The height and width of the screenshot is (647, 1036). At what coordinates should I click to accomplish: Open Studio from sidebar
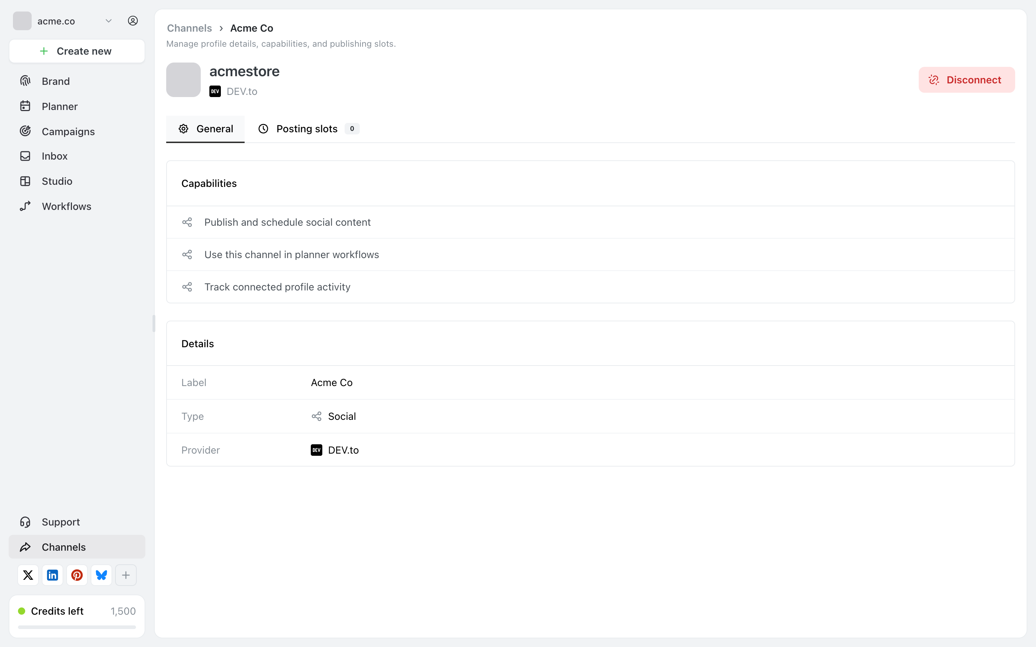77,181
